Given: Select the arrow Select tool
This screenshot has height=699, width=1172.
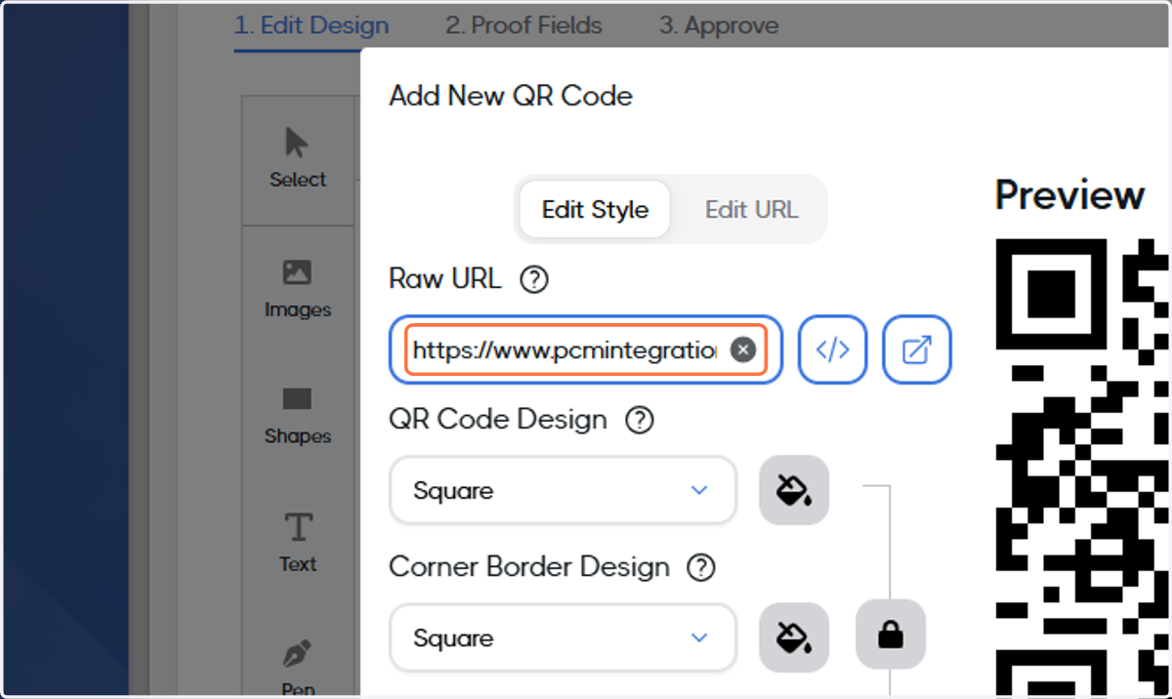Looking at the screenshot, I should (298, 158).
